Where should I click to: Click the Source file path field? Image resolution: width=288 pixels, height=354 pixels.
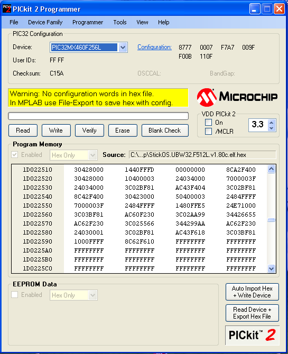pos(202,155)
